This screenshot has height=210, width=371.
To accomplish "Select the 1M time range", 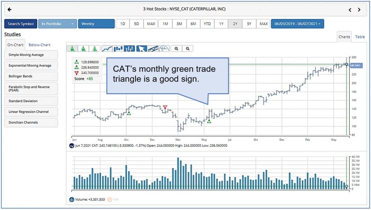I will pyautogui.click(x=165, y=24).
